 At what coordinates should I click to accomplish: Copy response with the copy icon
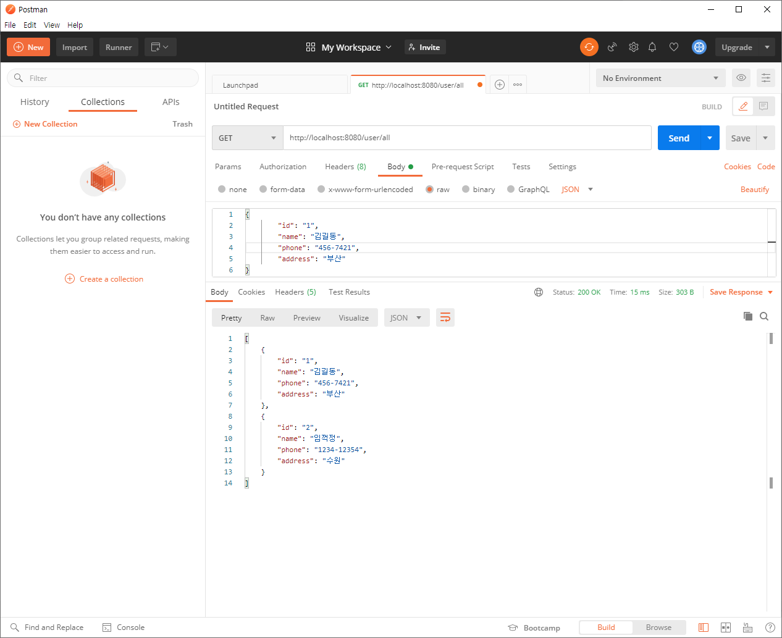coord(748,316)
